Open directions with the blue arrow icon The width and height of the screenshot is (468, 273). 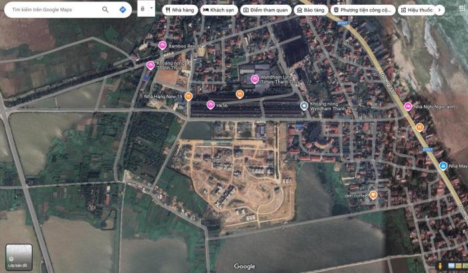[x=123, y=10]
